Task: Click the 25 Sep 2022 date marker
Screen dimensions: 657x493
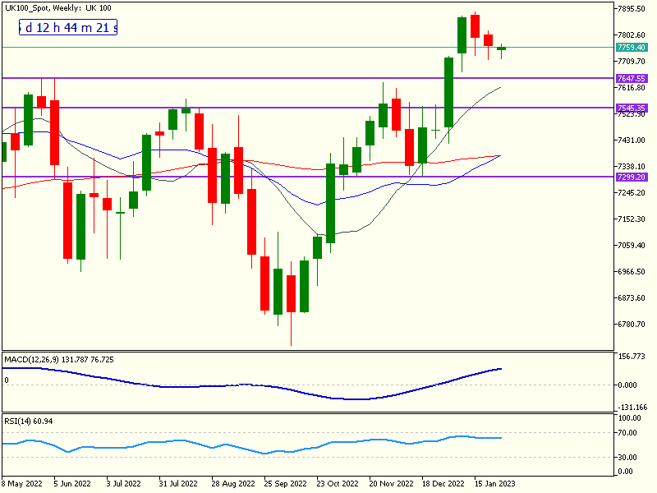Action: click(286, 485)
